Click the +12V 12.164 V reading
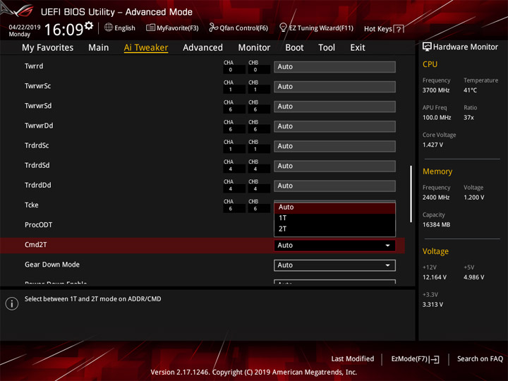The width and height of the screenshot is (508, 381). [x=435, y=277]
